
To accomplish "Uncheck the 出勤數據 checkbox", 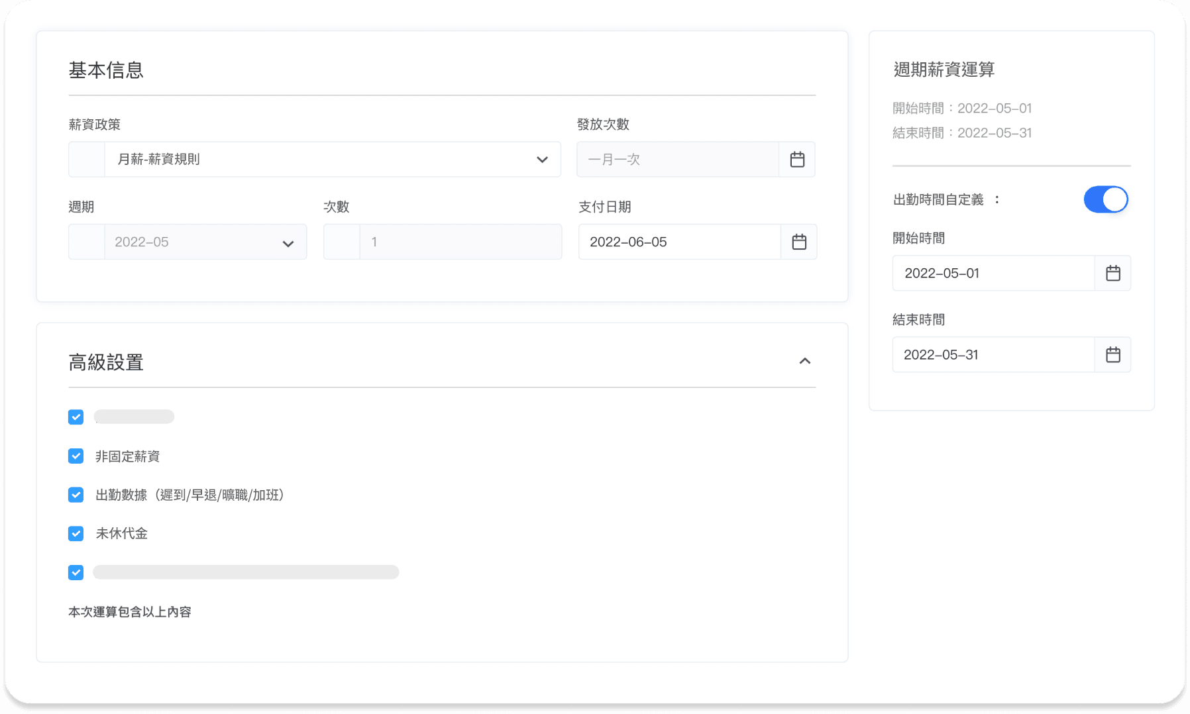I will 76,495.
